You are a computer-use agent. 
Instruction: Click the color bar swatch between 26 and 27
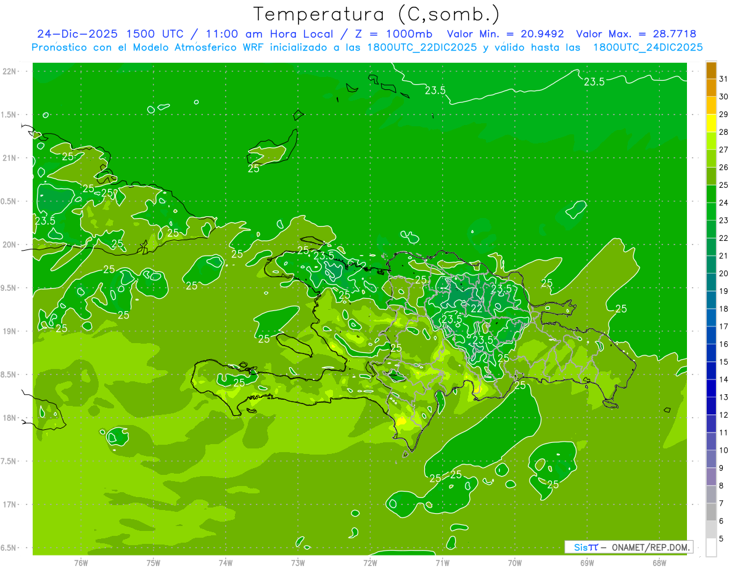[711, 158]
